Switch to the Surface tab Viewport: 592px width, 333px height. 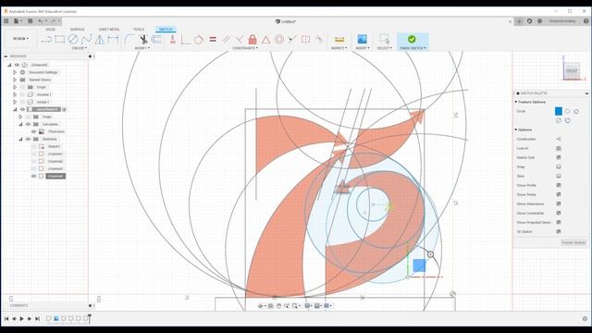(77, 29)
